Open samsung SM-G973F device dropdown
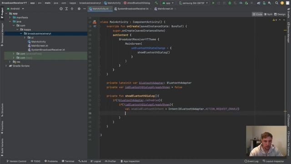 [193, 3]
